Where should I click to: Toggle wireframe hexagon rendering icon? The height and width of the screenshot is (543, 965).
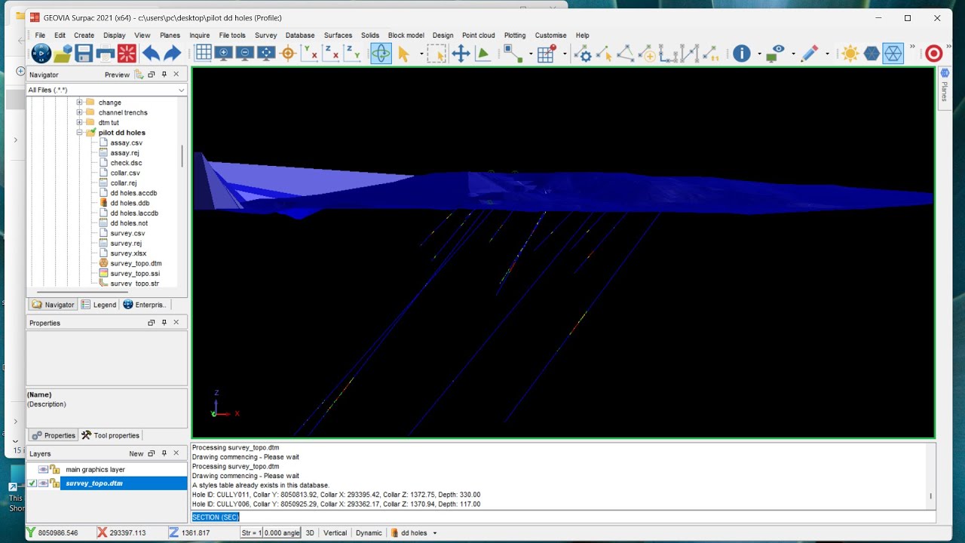(893, 54)
